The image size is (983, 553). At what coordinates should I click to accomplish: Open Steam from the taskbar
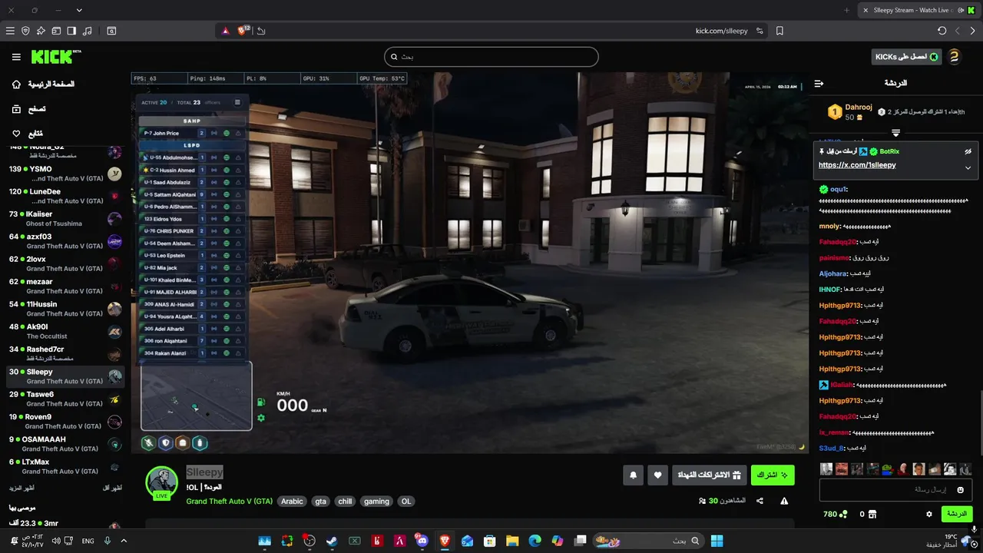(x=331, y=541)
